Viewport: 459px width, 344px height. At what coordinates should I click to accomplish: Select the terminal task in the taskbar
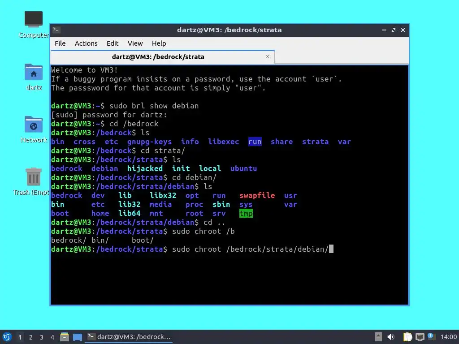129,337
